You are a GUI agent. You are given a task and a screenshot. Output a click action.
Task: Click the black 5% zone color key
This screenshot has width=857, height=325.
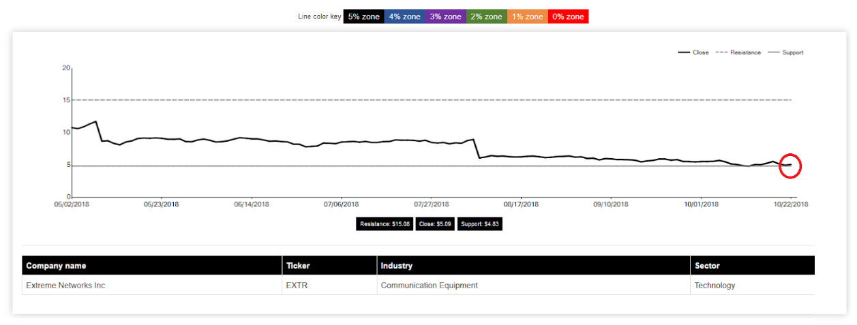click(363, 16)
